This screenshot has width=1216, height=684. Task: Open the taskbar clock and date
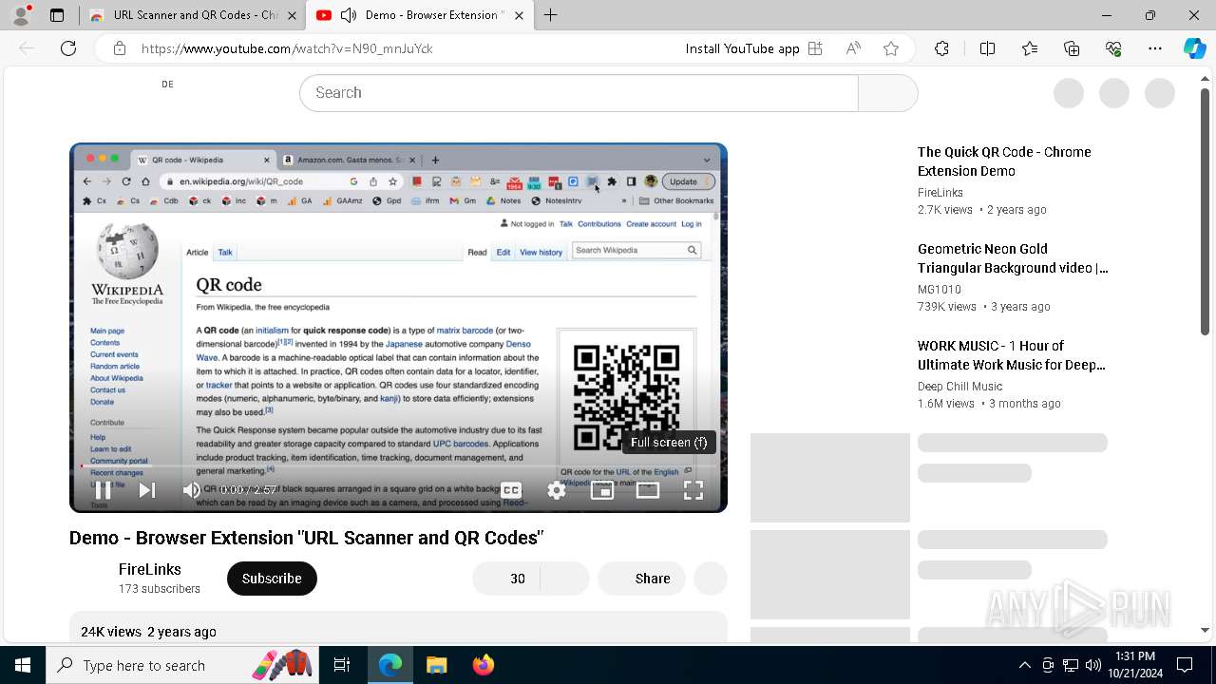pyautogui.click(x=1134, y=665)
